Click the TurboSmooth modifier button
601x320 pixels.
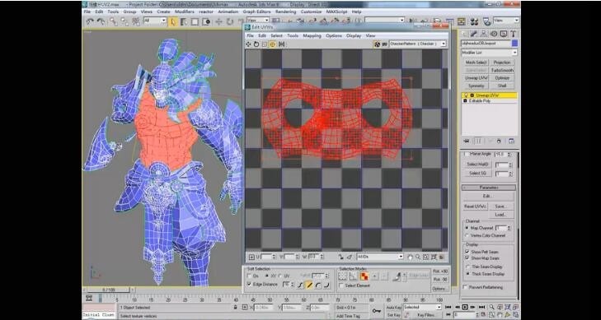502,71
